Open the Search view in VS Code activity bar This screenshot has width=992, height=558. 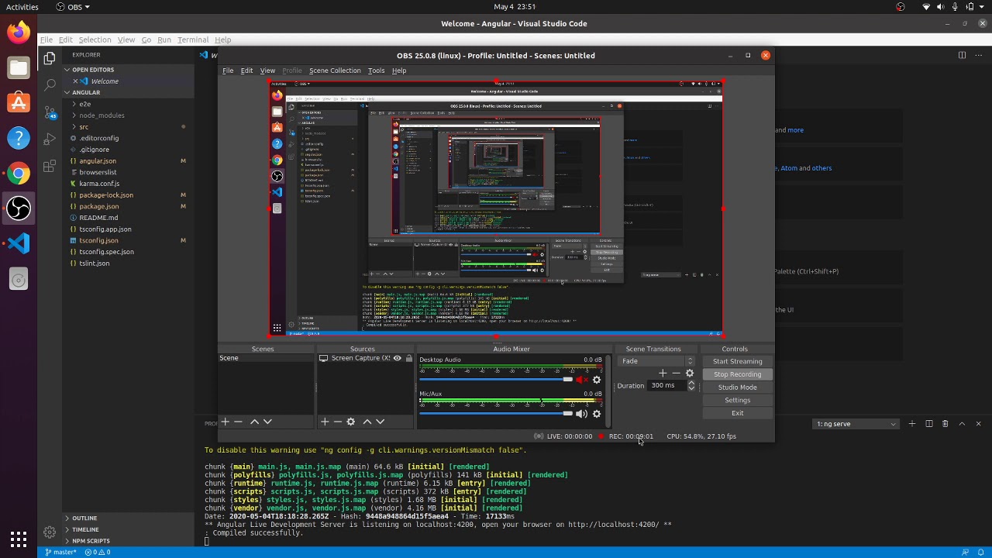50,85
